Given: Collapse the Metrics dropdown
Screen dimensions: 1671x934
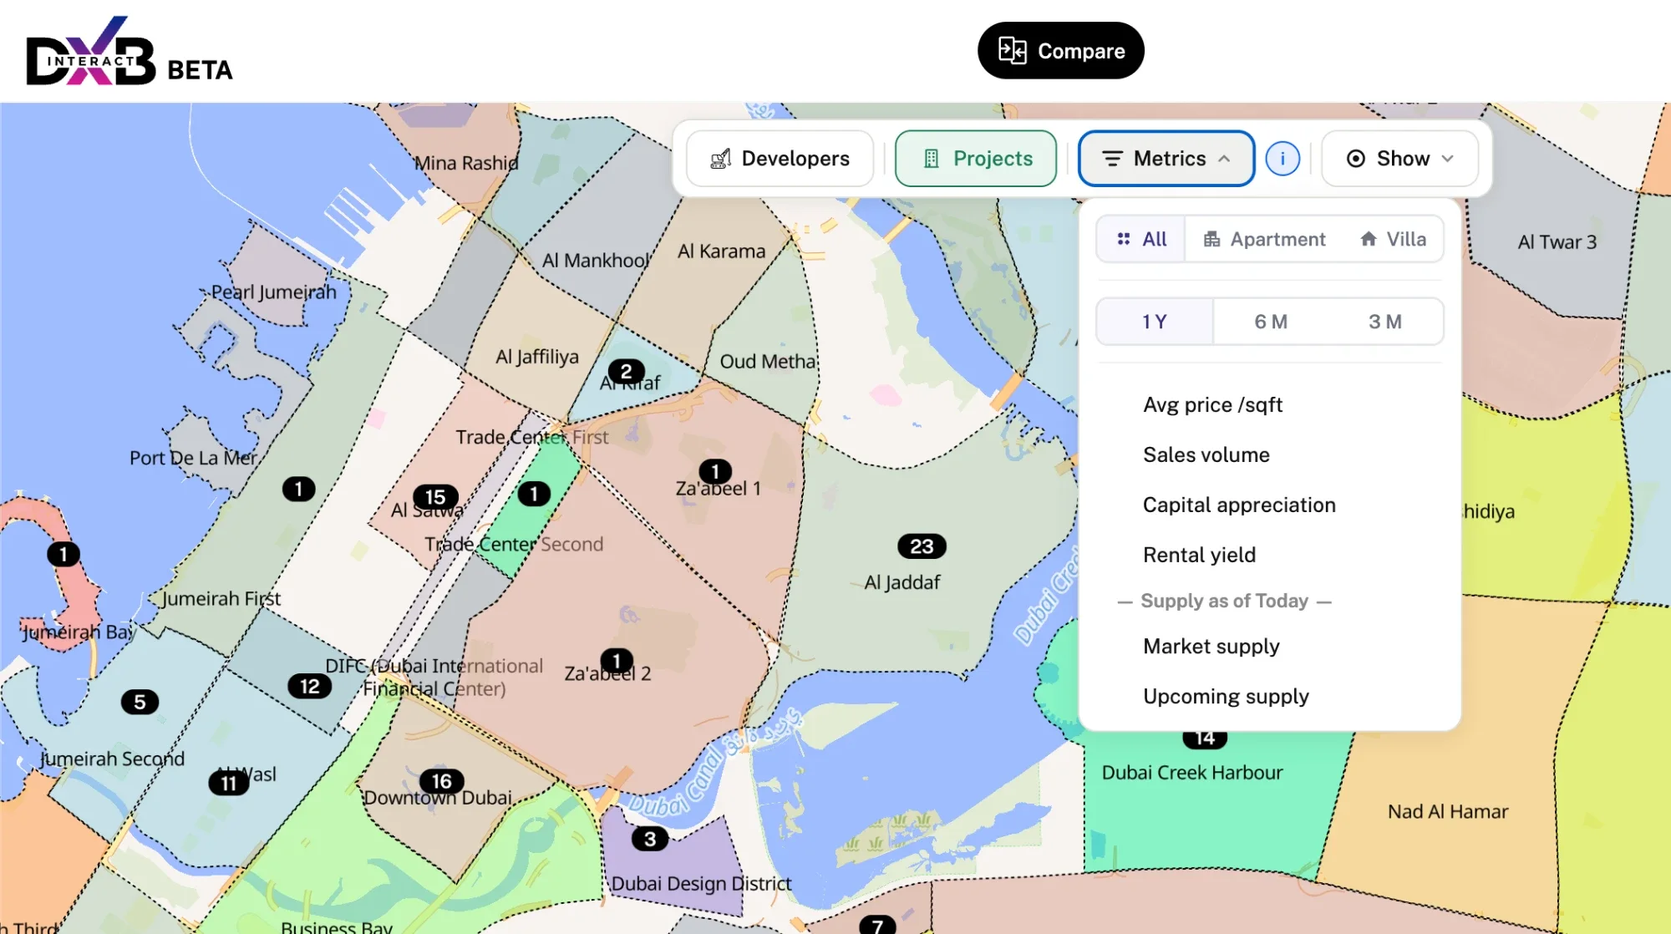Looking at the screenshot, I should click(x=1166, y=158).
